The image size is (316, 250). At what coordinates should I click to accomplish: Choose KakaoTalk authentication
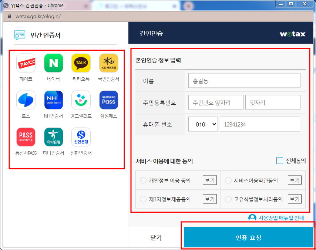coord(81,62)
